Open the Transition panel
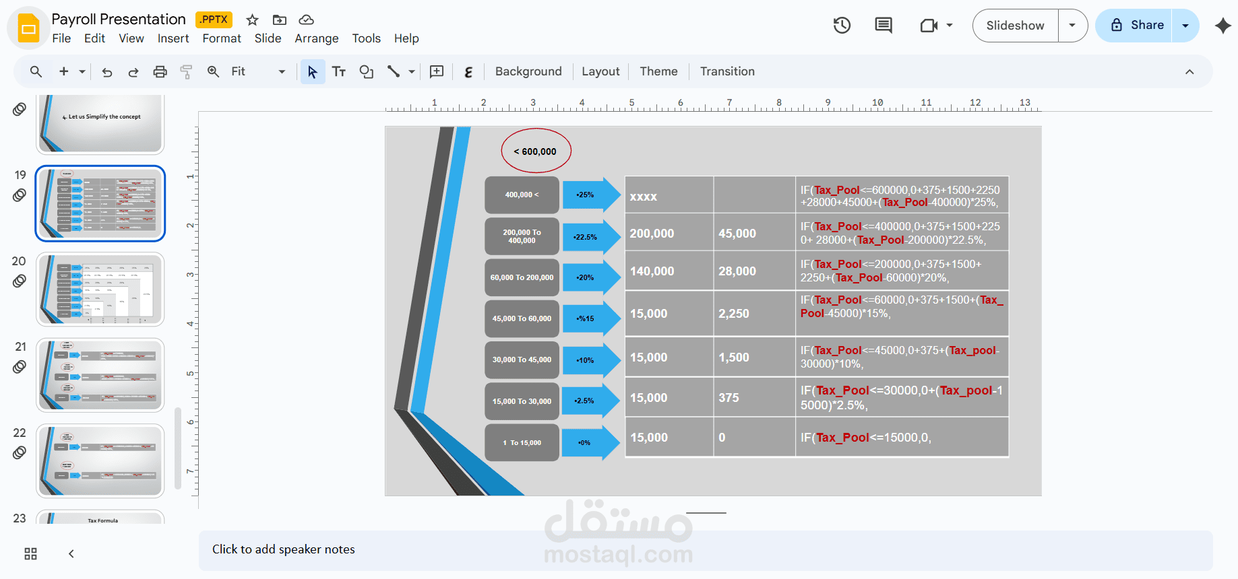The height and width of the screenshot is (579, 1238). (727, 71)
